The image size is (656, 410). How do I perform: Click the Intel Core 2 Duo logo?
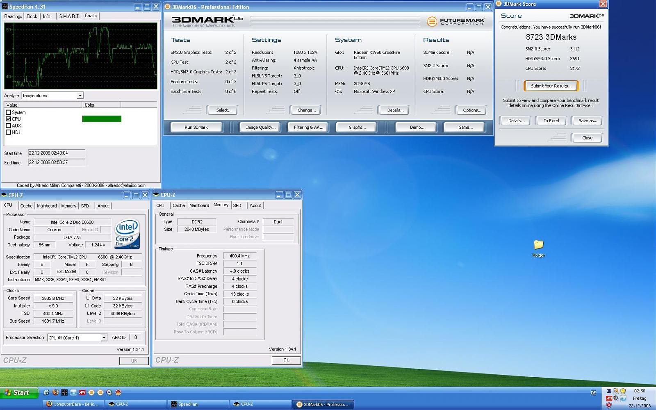coord(127,234)
